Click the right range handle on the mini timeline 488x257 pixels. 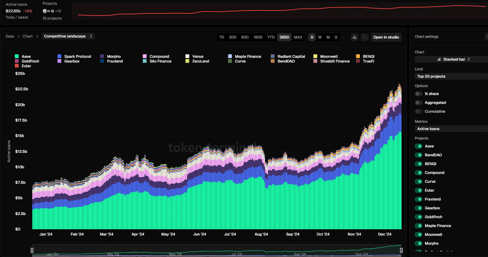[401, 250]
